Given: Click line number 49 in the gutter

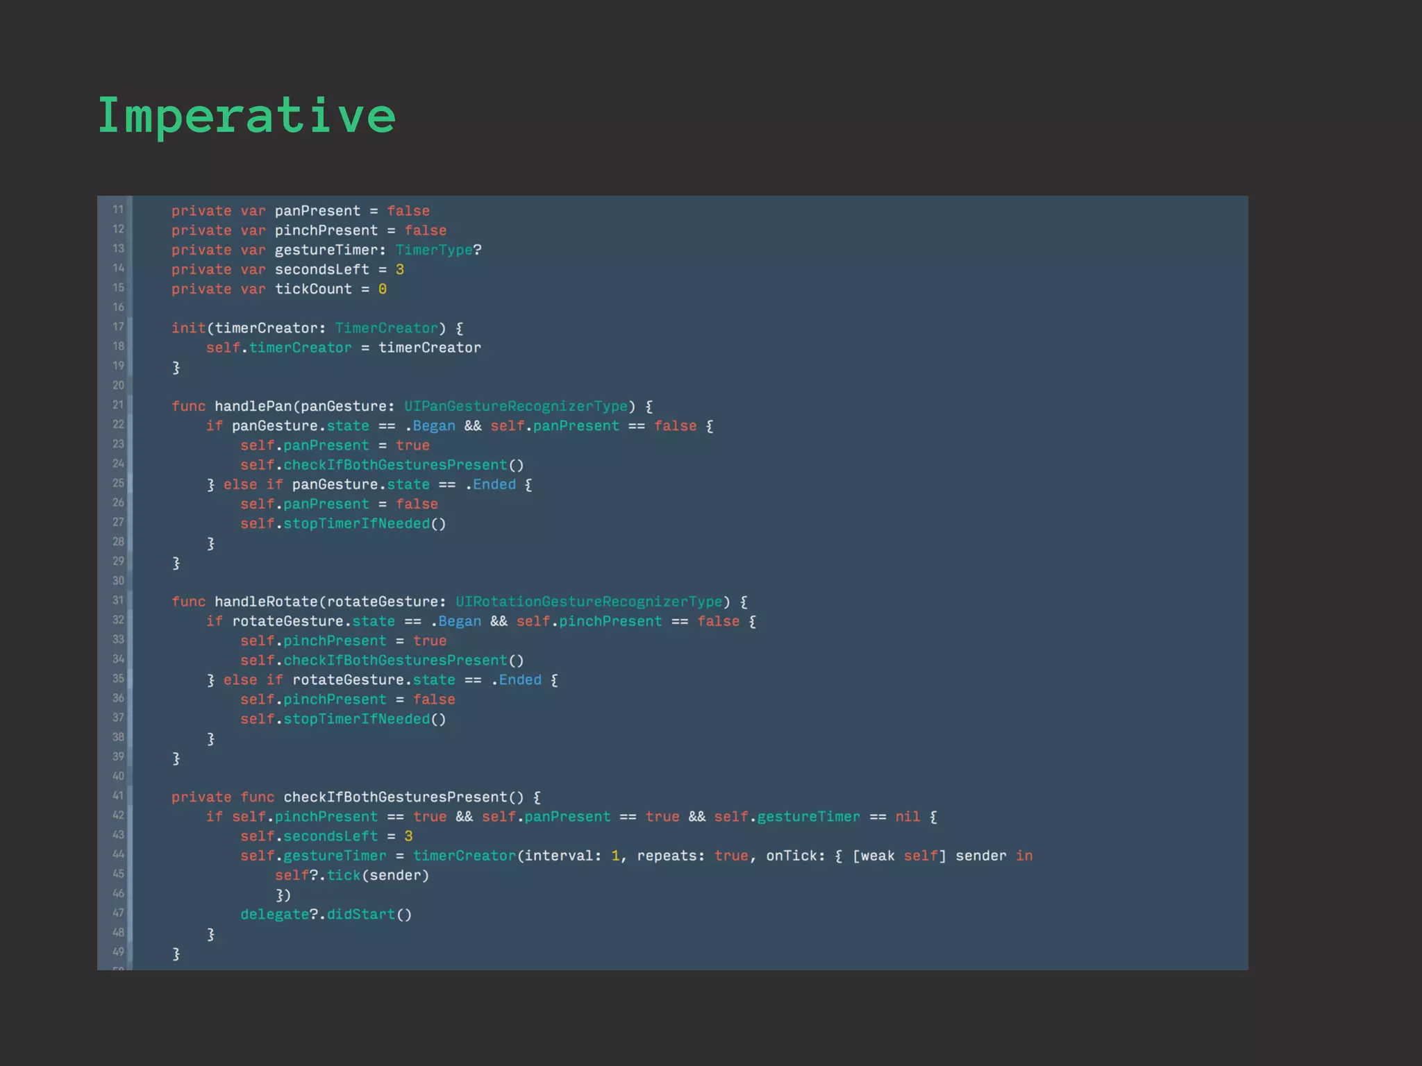Looking at the screenshot, I should click(x=119, y=952).
